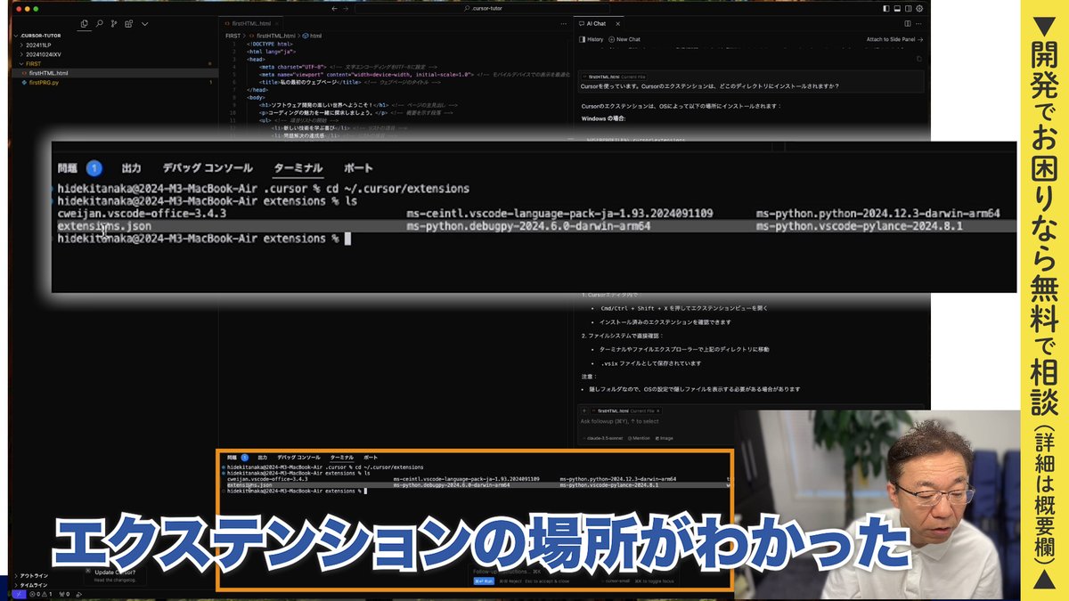Open the Explorer view icon
The height and width of the screenshot is (601, 1069).
pos(84,23)
